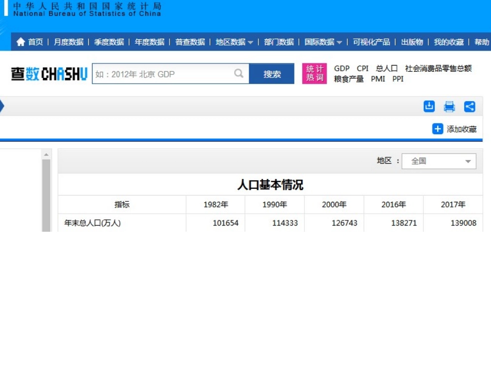Open 出版物 menu item
Screen dimensions: 491x368
click(x=412, y=42)
